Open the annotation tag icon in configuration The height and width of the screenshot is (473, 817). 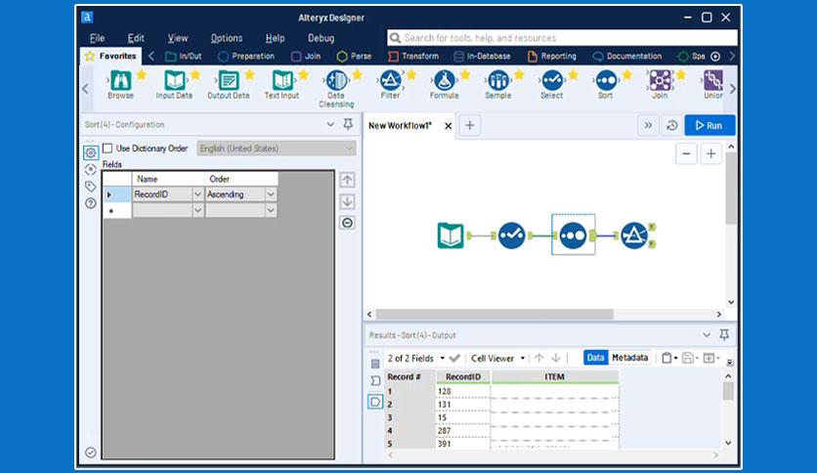click(x=91, y=187)
